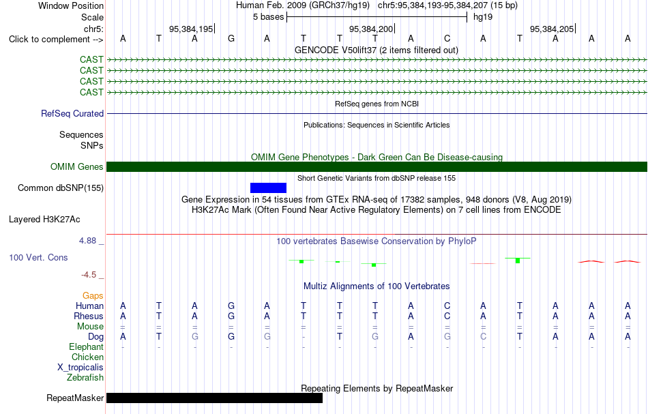Image resolution: width=648 pixels, height=414 pixels.
Task: Click 'OMIM Gene Phenotypes' track title
Action: click(377, 157)
